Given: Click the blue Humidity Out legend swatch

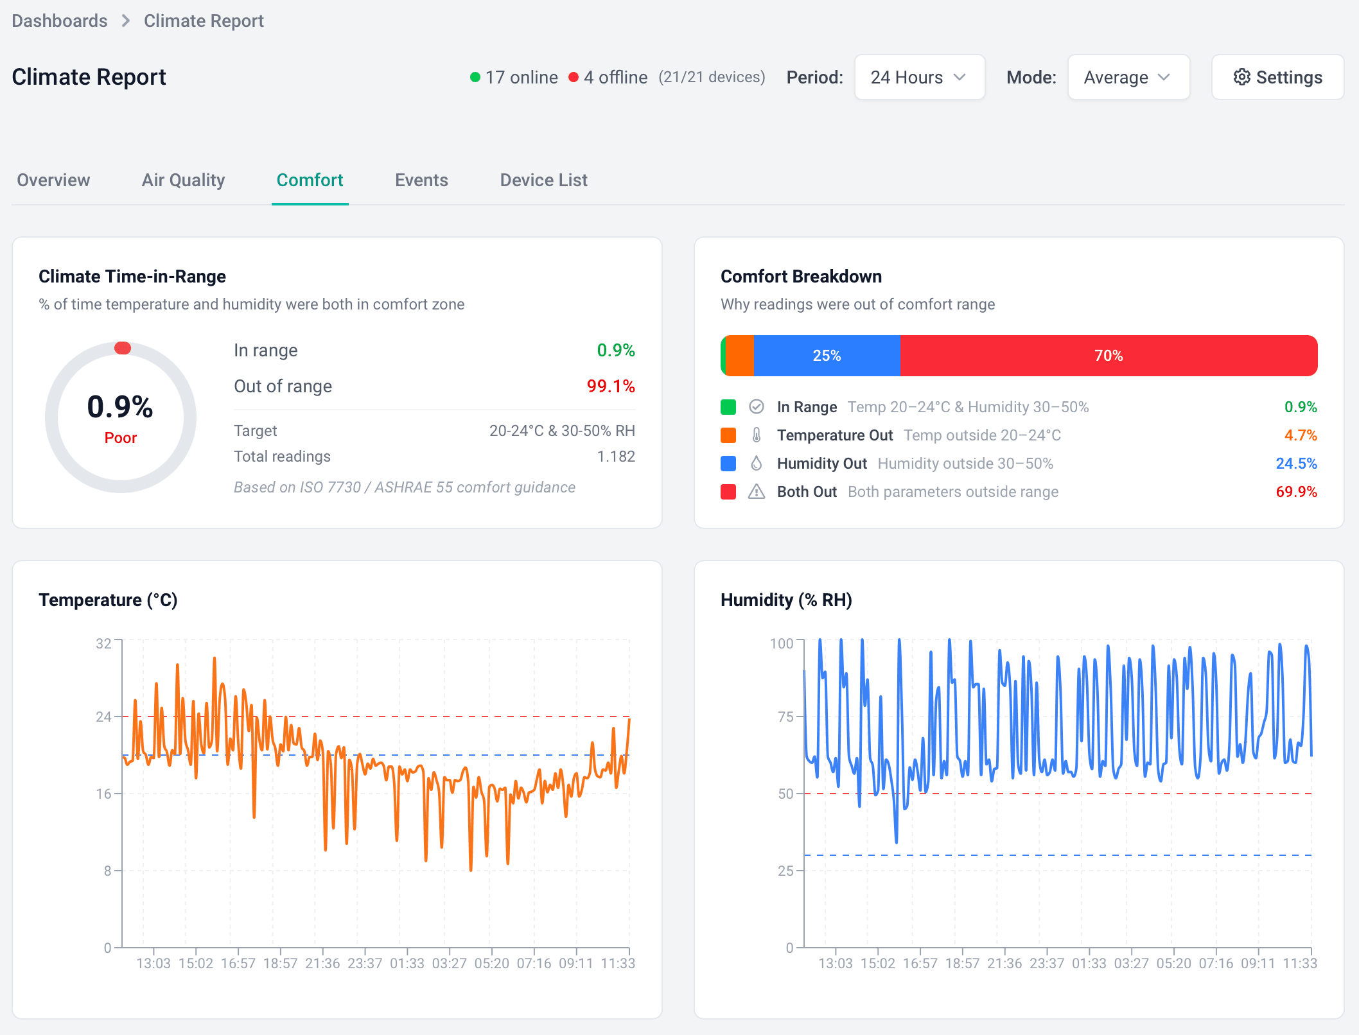Looking at the screenshot, I should (728, 464).
